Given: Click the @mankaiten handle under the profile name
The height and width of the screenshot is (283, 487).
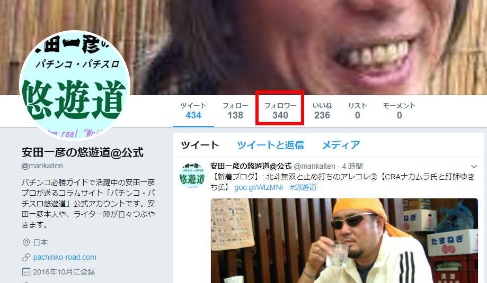Looking at the screenshot, I should click(42, 166).
